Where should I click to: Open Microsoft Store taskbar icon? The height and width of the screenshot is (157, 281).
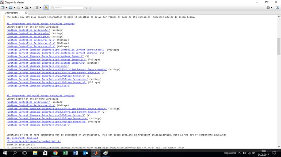coord(45,153)
